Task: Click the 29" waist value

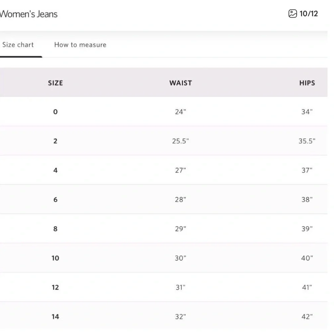Action: [180, 229]
